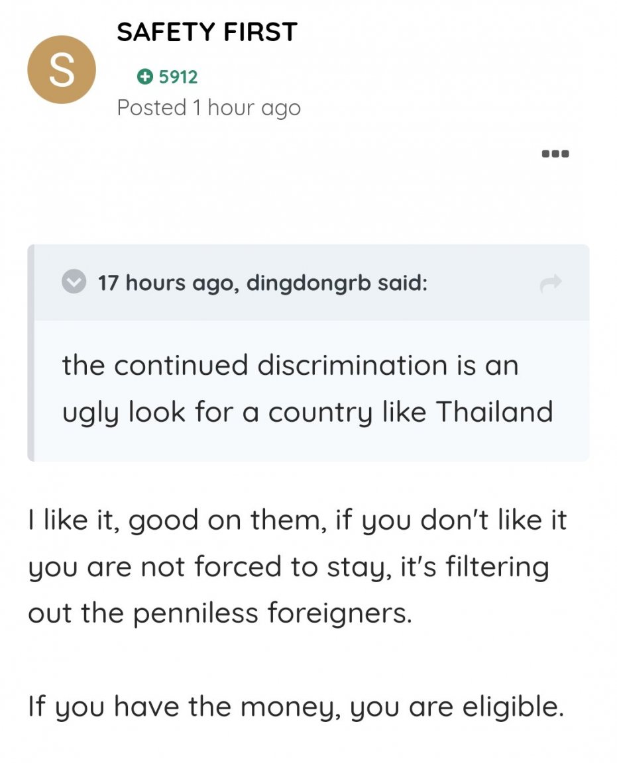Click 17 hours ago in quote header
This screenshot has width=617, height=763.
[168, 283]
